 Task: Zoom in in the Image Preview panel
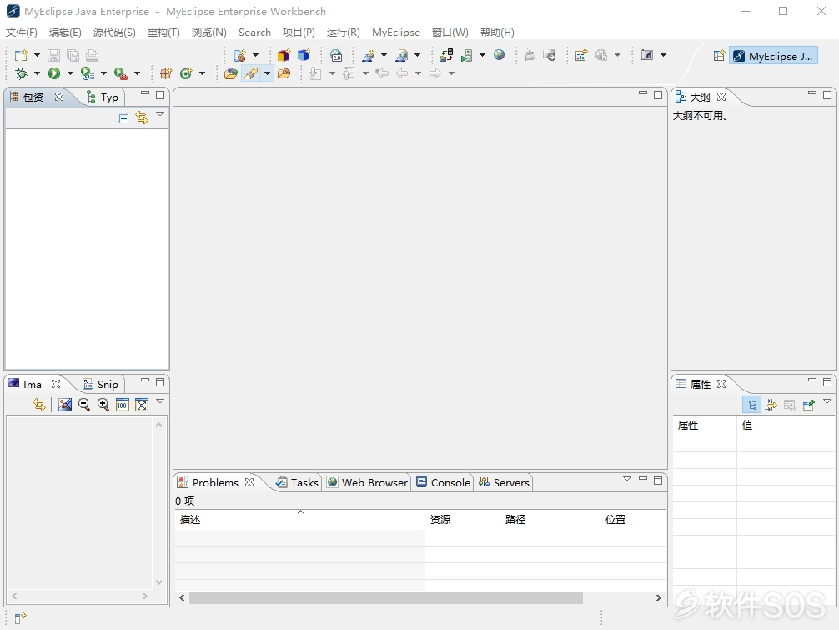pos(103,405)
